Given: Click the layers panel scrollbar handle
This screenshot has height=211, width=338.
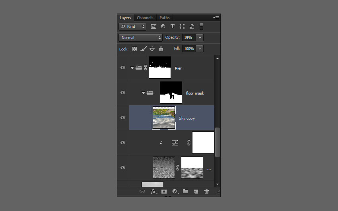Looking at the screenshot, I should click(x=218, y=142).
